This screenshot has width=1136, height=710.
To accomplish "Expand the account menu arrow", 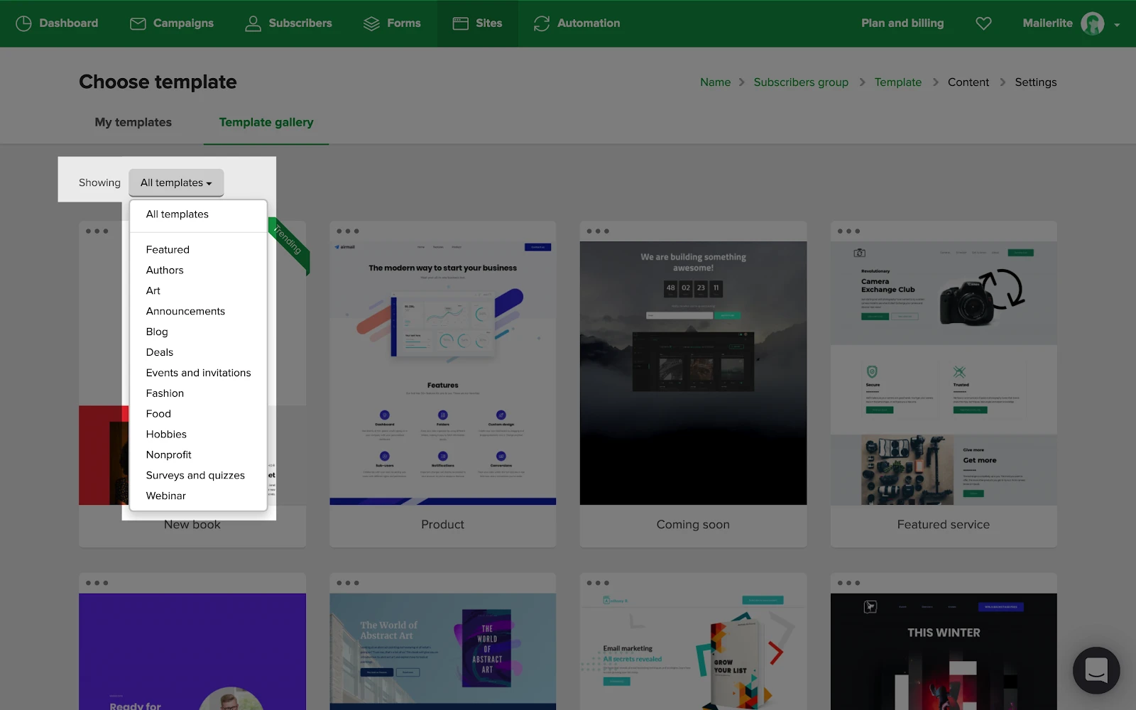I will pyautogui.click(x=1117, y=25).
